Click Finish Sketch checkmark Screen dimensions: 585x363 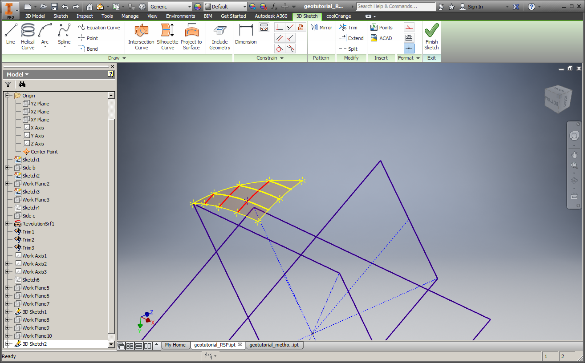[x=431, y=36]
